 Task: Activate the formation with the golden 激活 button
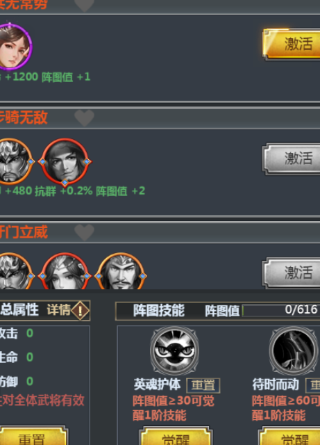tap(292, 44)
